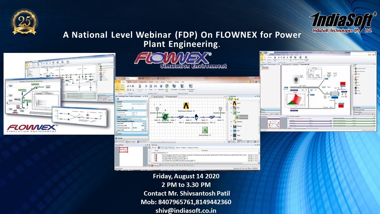
Task: Click Collapse in Error Log toolbar
Action: pyautogui.click(x=183, y=147)
